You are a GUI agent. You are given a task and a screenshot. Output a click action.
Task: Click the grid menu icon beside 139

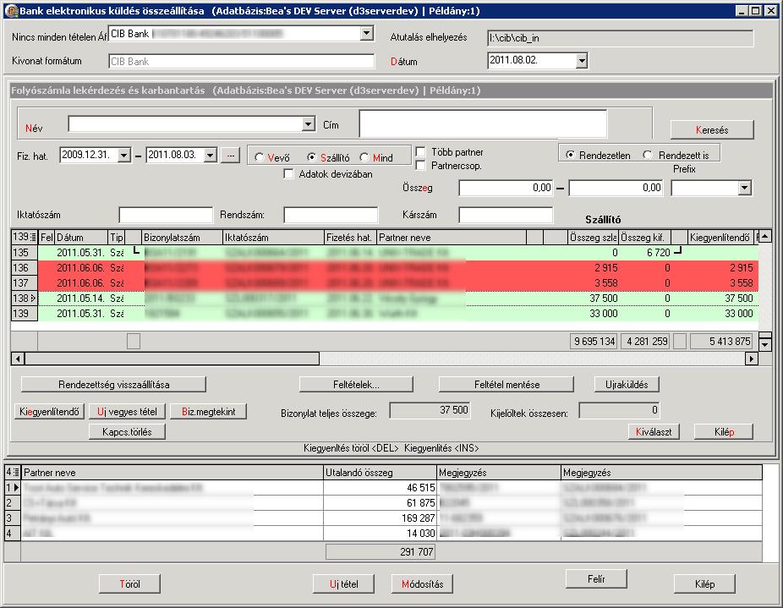[33, 237]
